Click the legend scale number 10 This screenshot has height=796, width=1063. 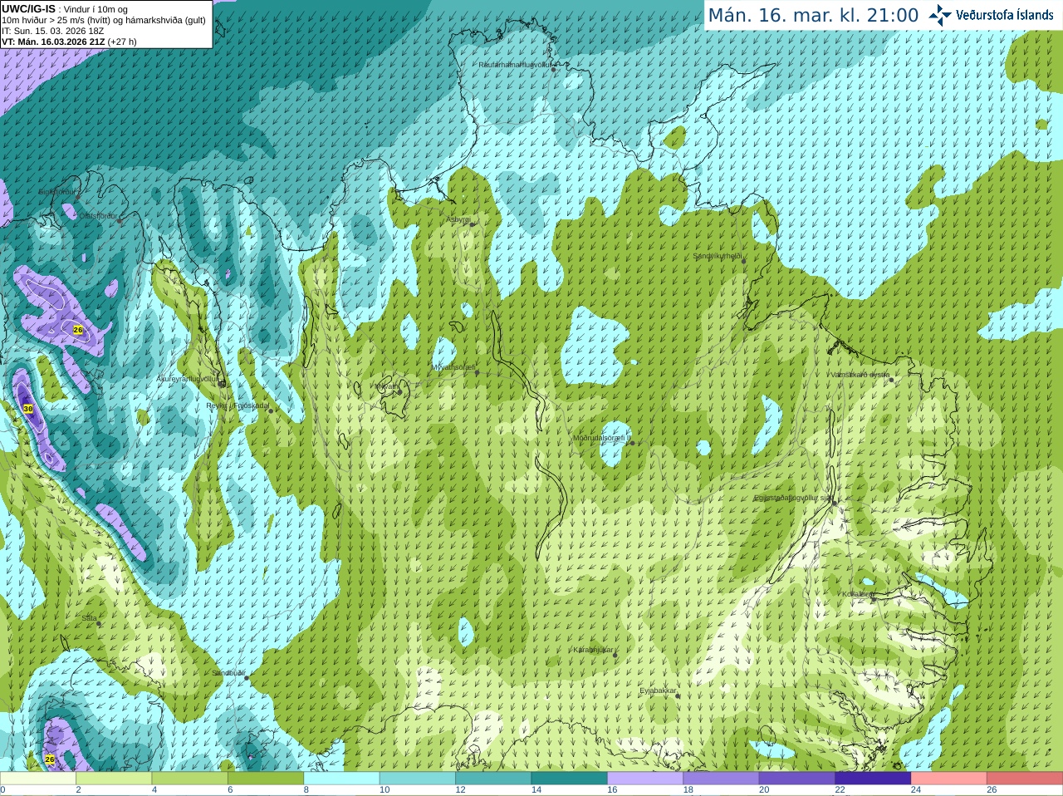click(x=385, y=790)
